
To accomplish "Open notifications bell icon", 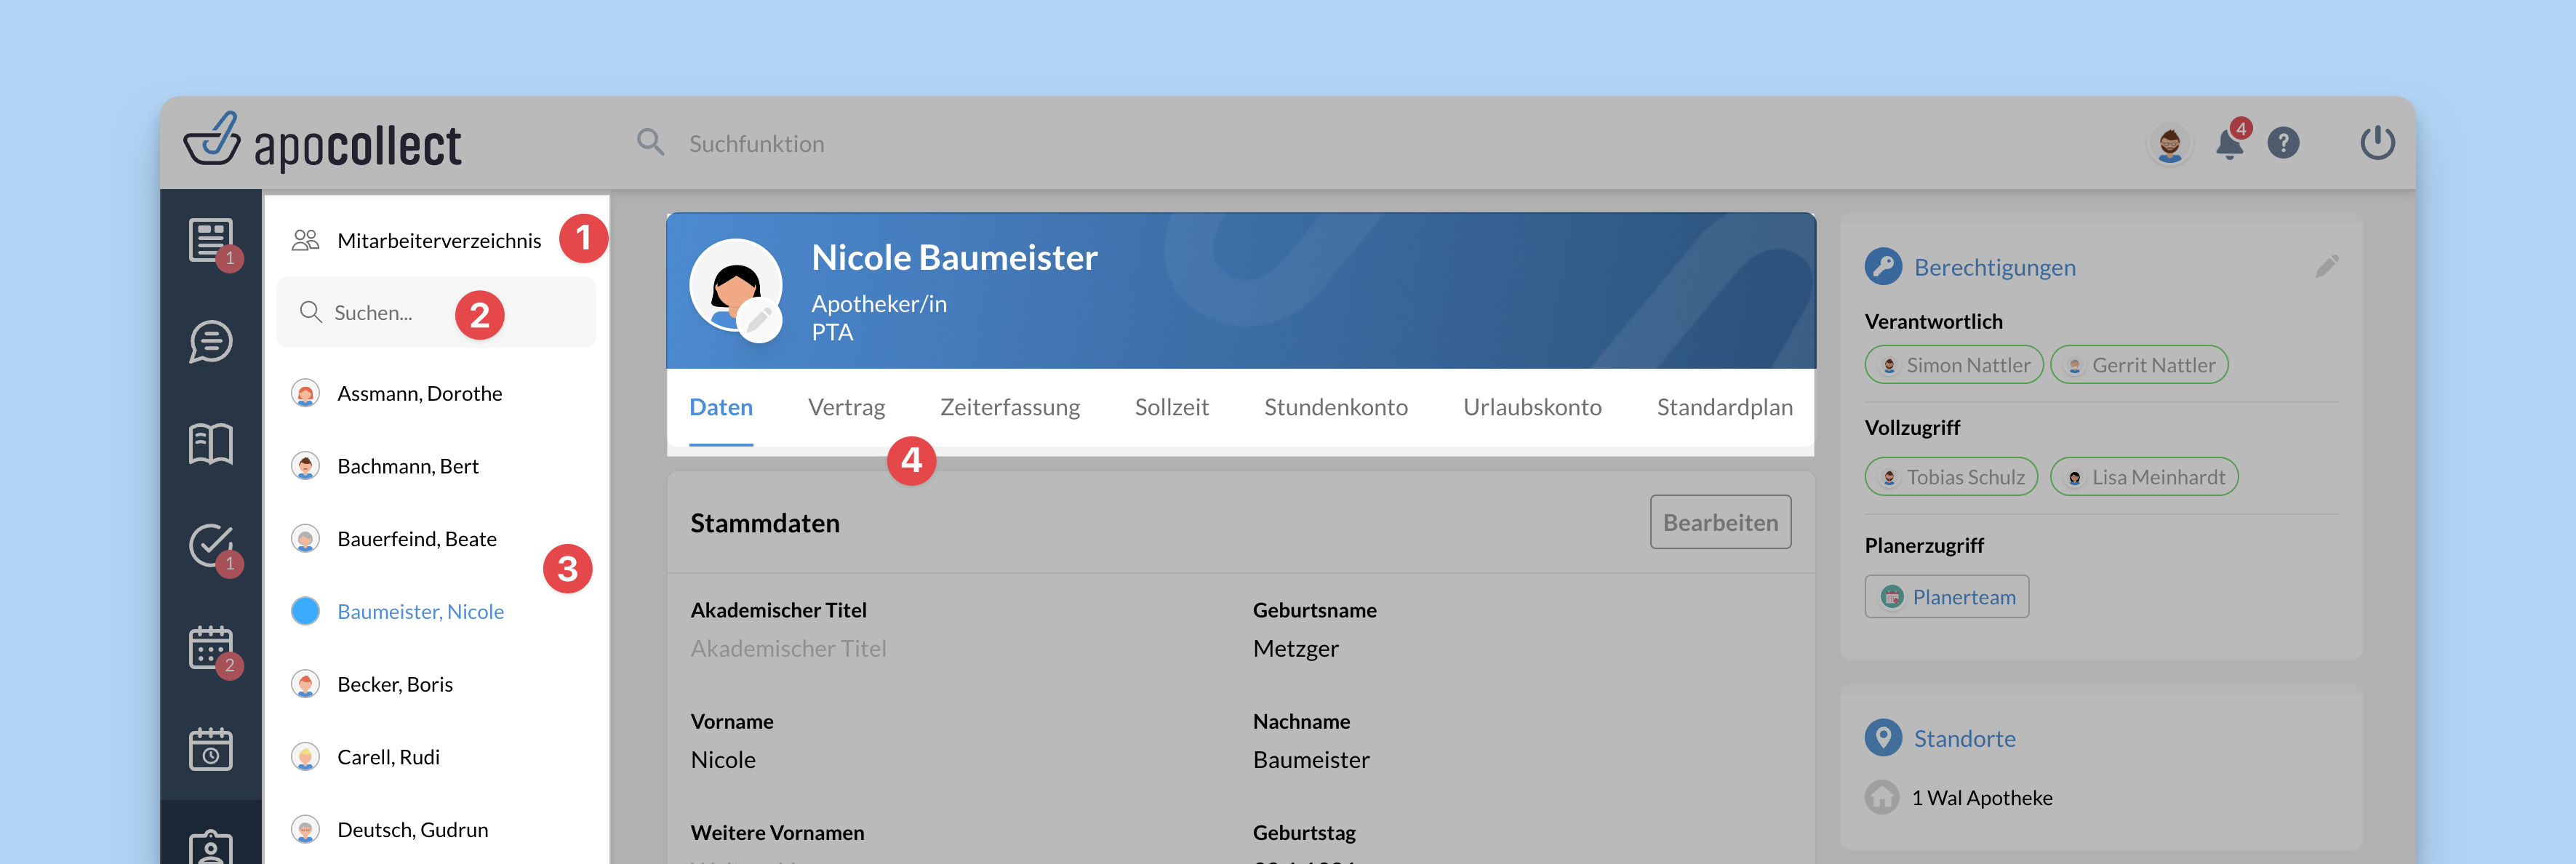I will (x=2229, y=144).
